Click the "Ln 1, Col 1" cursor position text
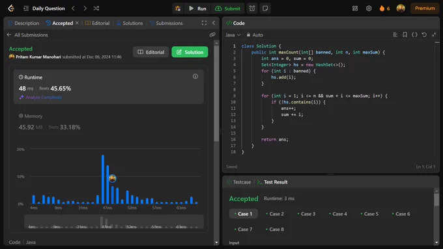The image size is (443, 249). [425, 166]
